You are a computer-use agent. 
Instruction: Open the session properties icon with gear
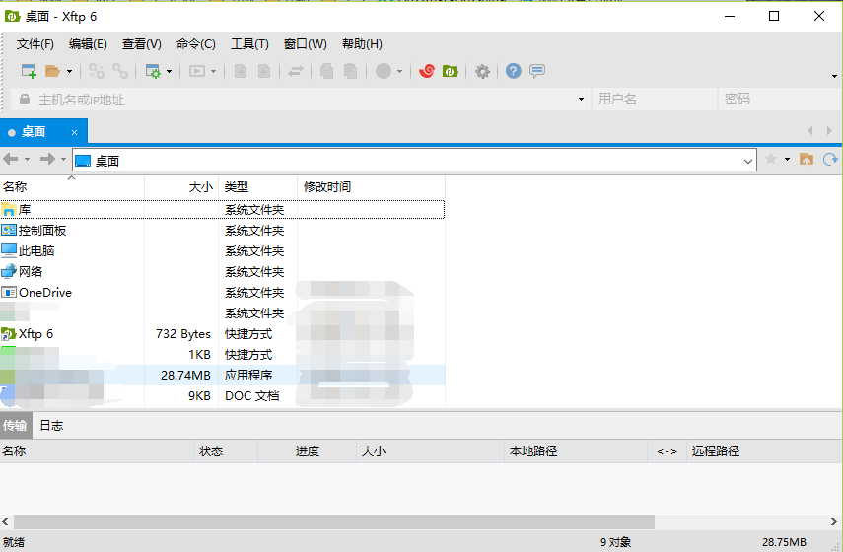(x=153, y=71)
